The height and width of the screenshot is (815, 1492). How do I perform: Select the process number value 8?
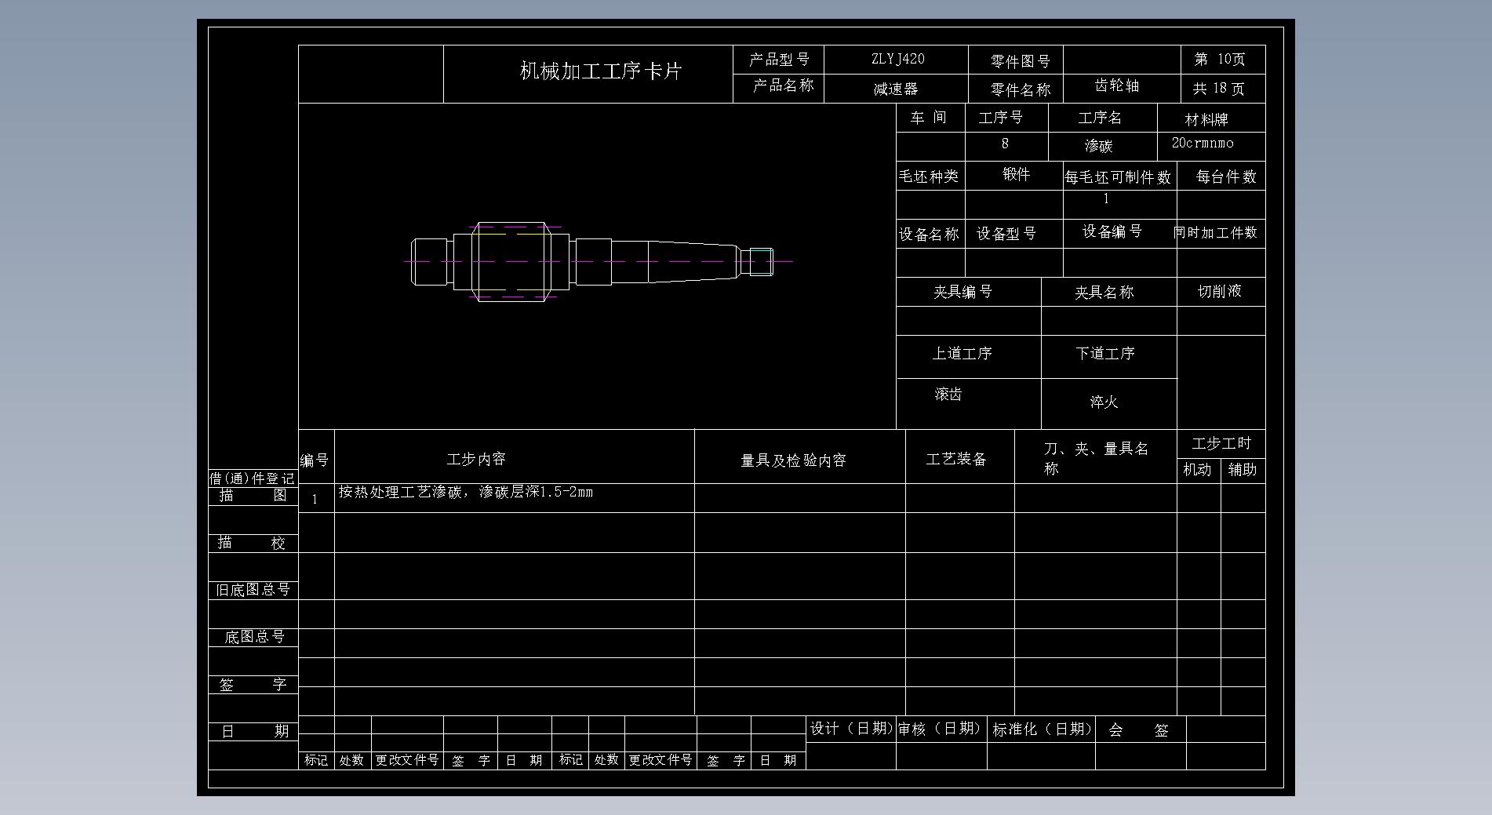point(1005,144)
